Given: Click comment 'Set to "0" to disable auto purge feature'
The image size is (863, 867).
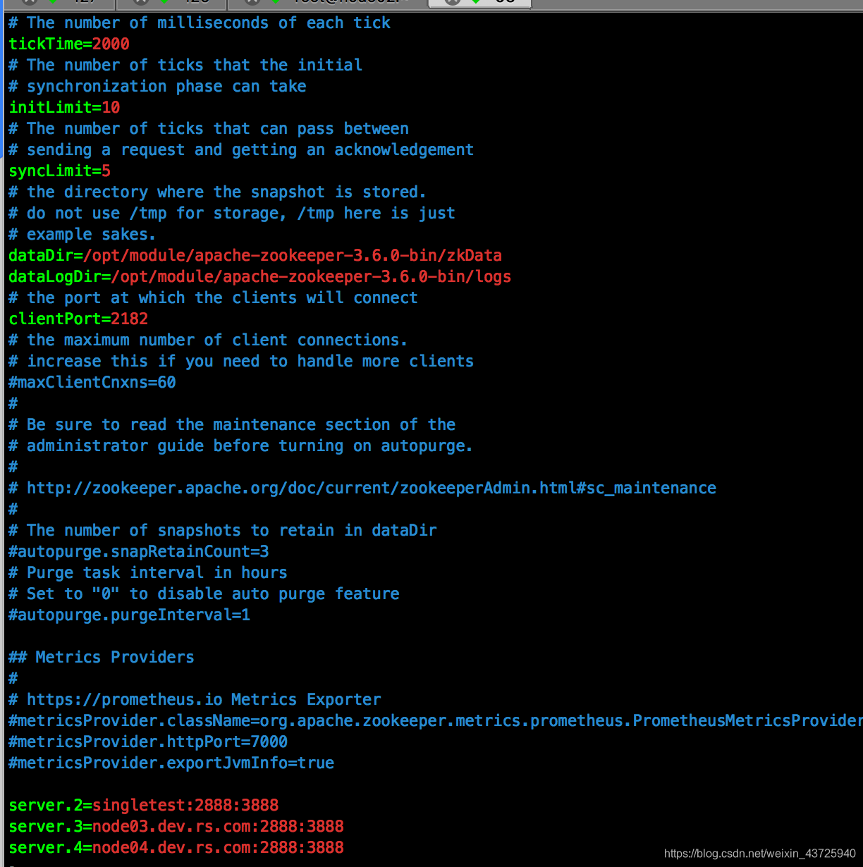Looking at the screenshot, I should point(204,594).
